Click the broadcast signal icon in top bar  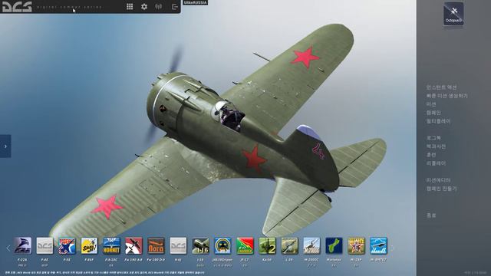pos(159,7)
